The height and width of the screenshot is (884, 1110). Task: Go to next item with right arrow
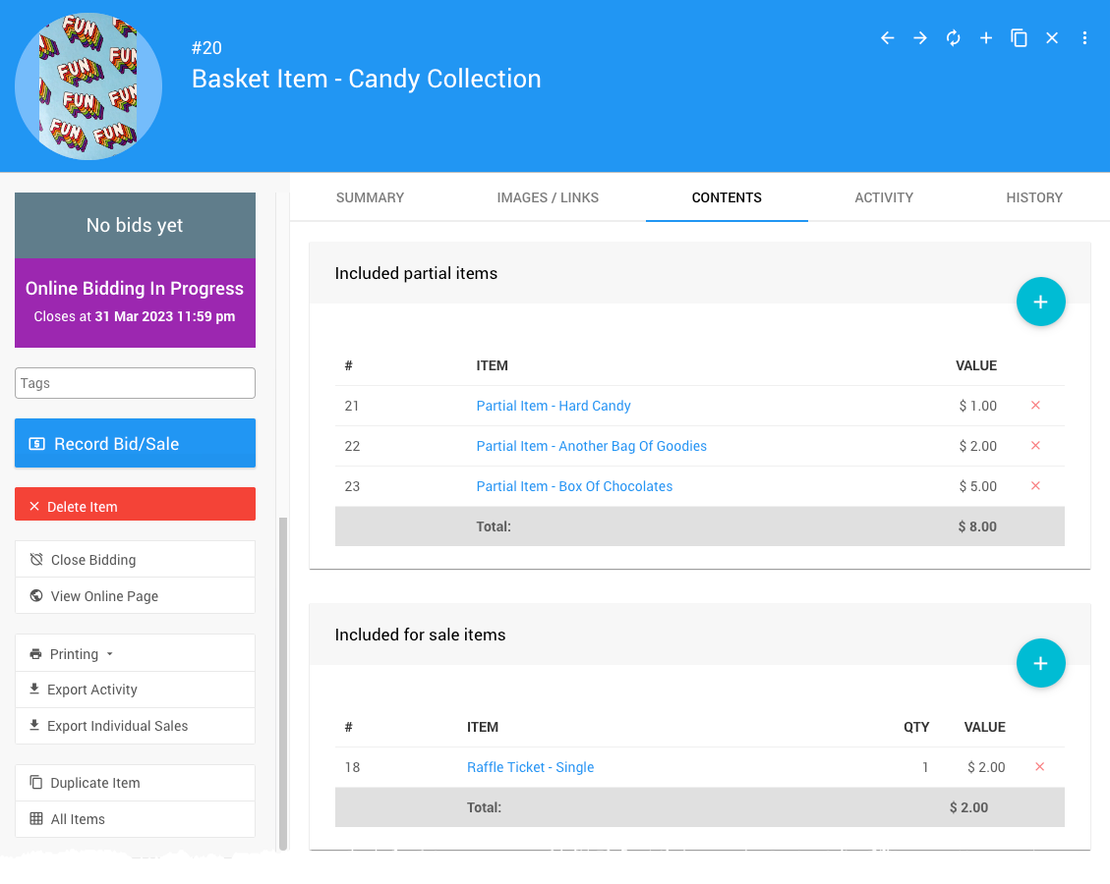(x=920, y=38)
